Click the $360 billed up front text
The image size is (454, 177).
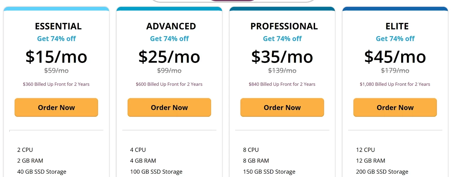pyautogui.click(x=56, y=84)
